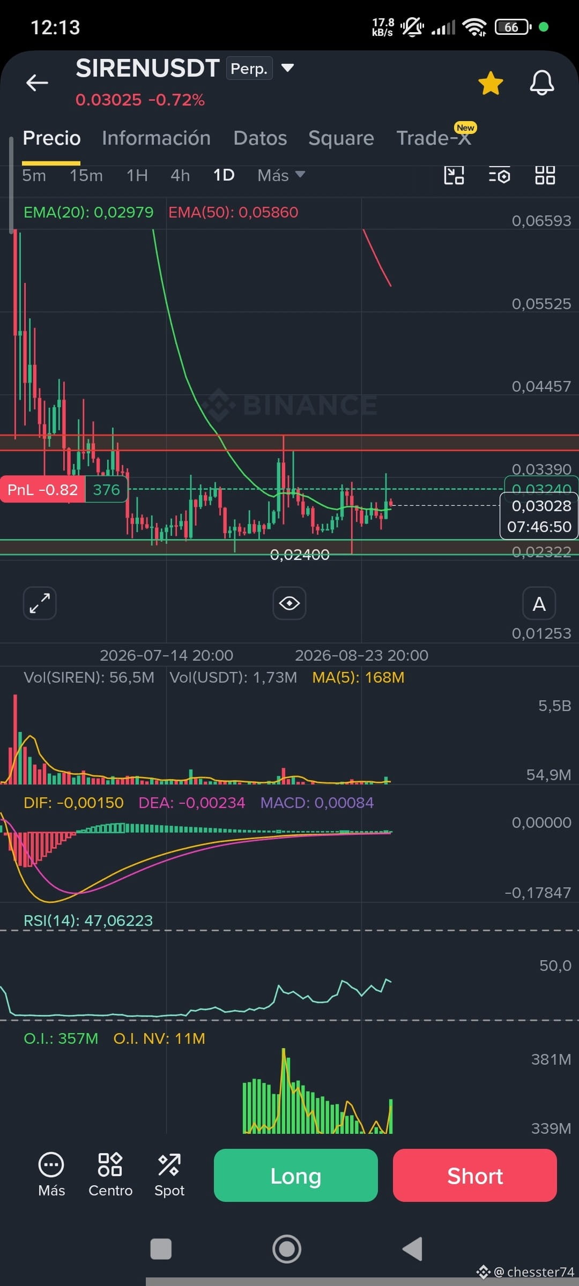Expand the Más timeframe dropdown
The width and height of the screenshot is (579, 1286).
pos(281,175)
